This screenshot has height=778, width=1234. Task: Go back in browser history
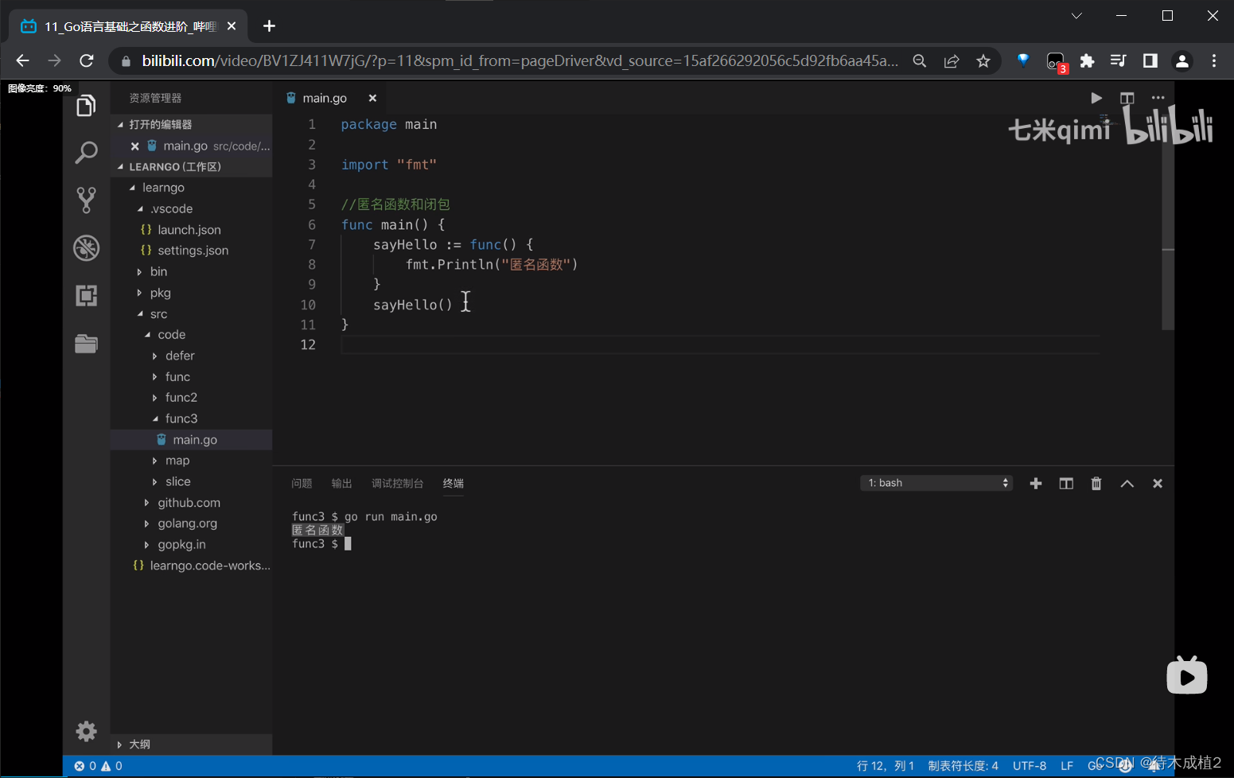click(x=22, y=60)
